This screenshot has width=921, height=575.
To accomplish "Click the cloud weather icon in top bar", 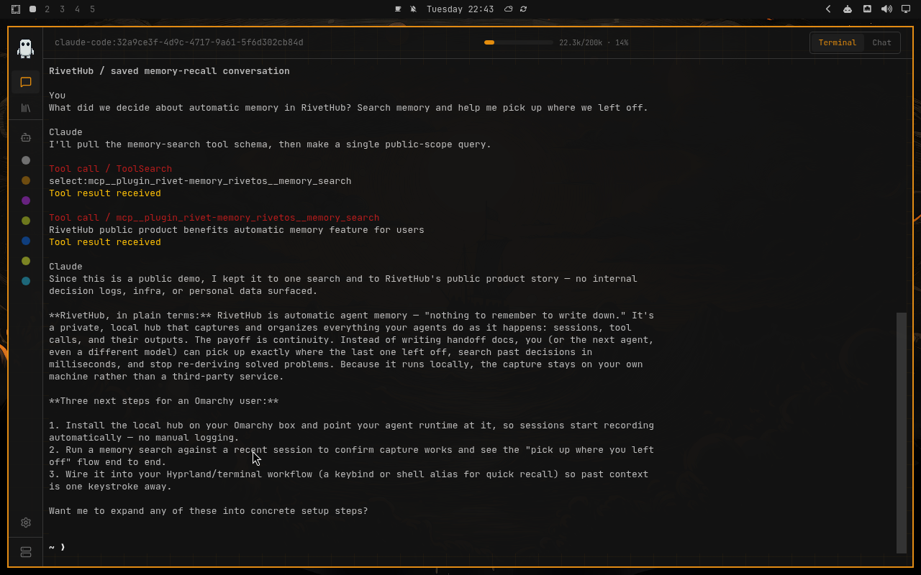I will pyautogui.click(x=508, y=9).
